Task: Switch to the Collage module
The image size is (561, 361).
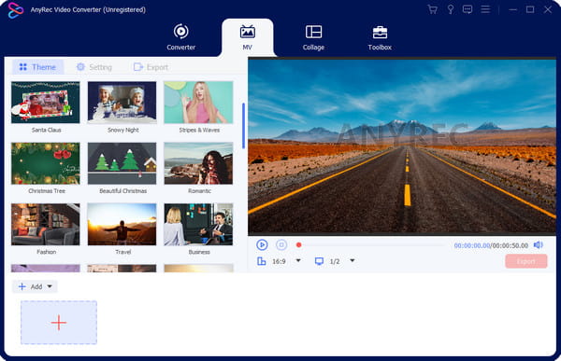Action: click(x=313, y=37)
